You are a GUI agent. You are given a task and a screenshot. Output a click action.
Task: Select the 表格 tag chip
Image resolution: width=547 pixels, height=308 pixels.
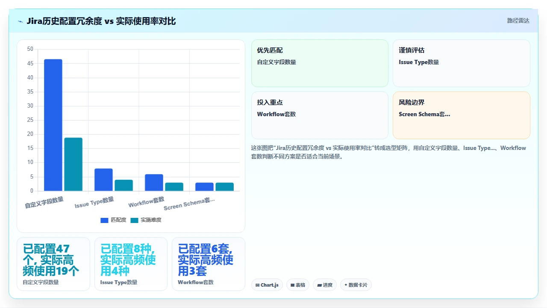click(x=298, y=285)
